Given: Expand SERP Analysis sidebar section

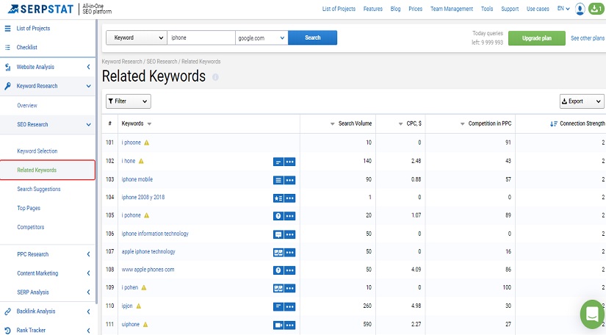Looking at the screenshot, I should click(x=88, y=292).
